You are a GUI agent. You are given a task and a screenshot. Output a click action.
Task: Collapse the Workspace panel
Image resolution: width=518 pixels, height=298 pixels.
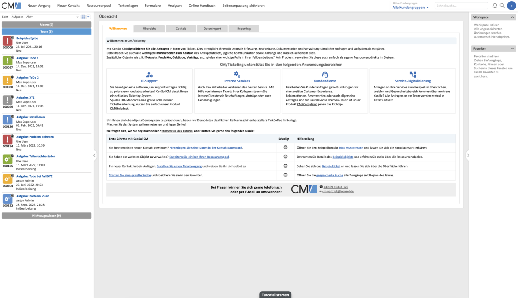(513, 17)
